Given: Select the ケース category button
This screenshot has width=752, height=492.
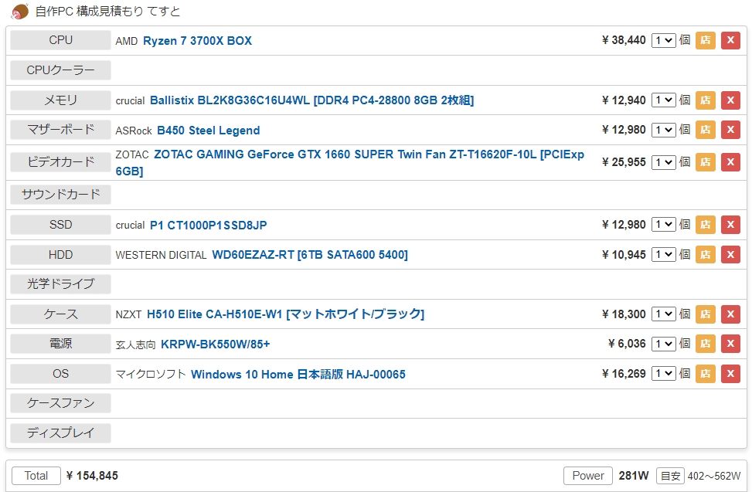Looking at the screenshot, I should pyautogui.click(x=60, y=314).
